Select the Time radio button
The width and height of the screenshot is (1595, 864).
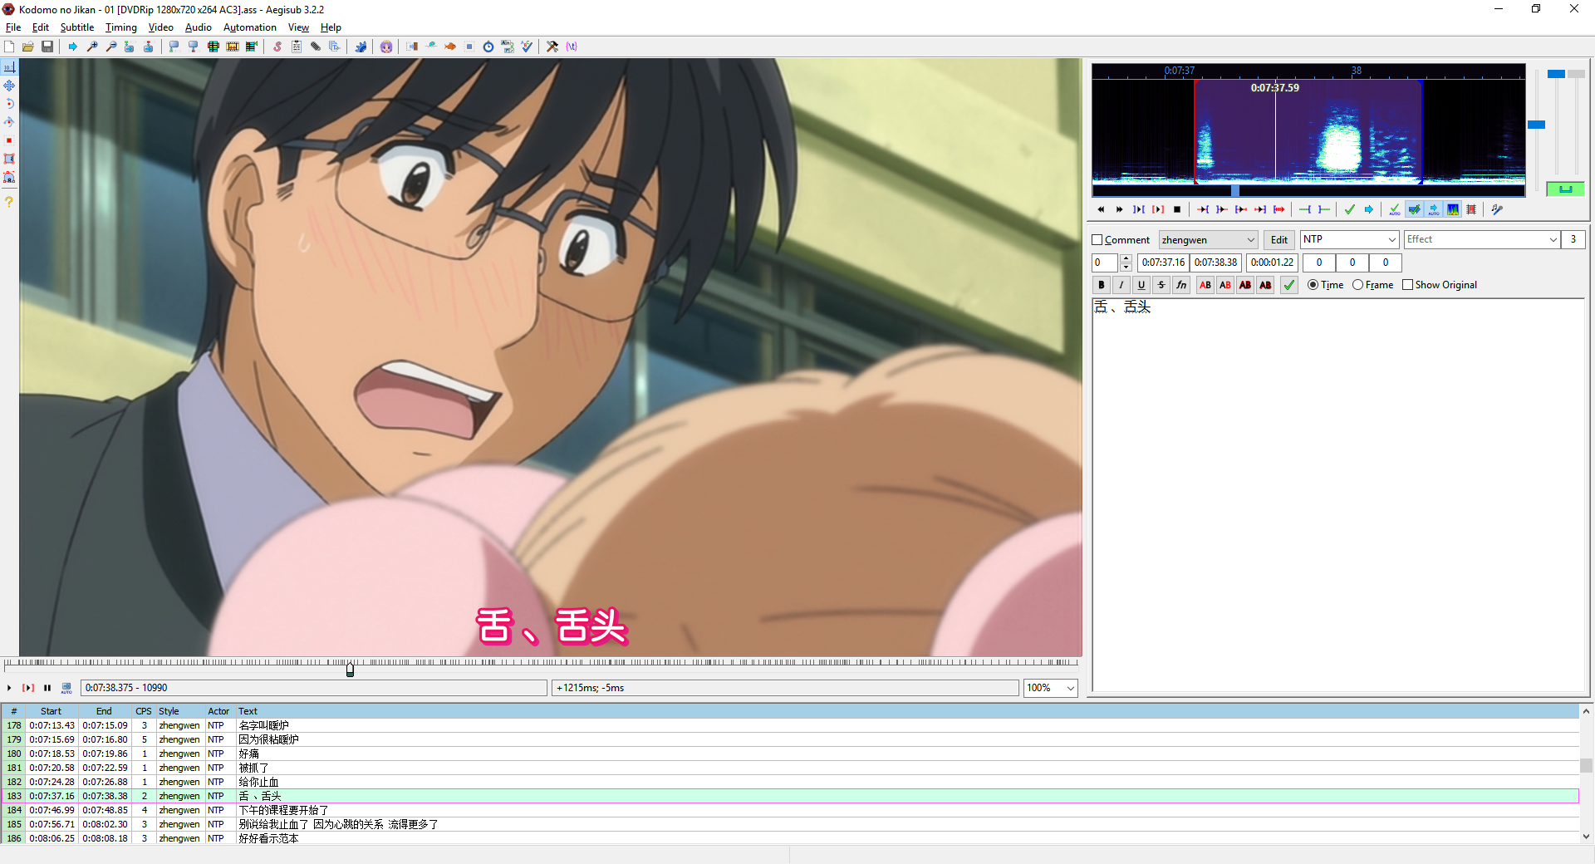[1313, 285]
